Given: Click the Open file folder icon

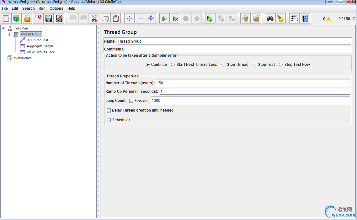Looking at the screenshot, I should point(27,18).
